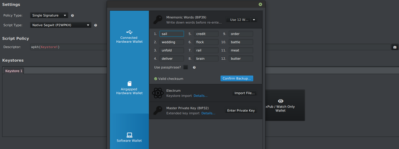Click the Electrum atom logo icon
This screenshot has height=149, width=399.
[x=158, y=93]
